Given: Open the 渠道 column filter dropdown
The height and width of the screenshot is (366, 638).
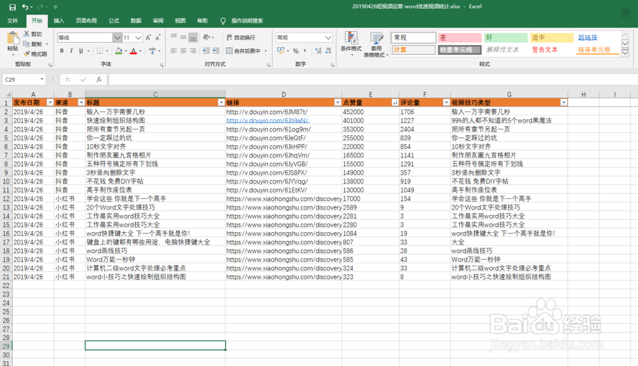Looking at the screenshot, I should click(x=81, y=103).
